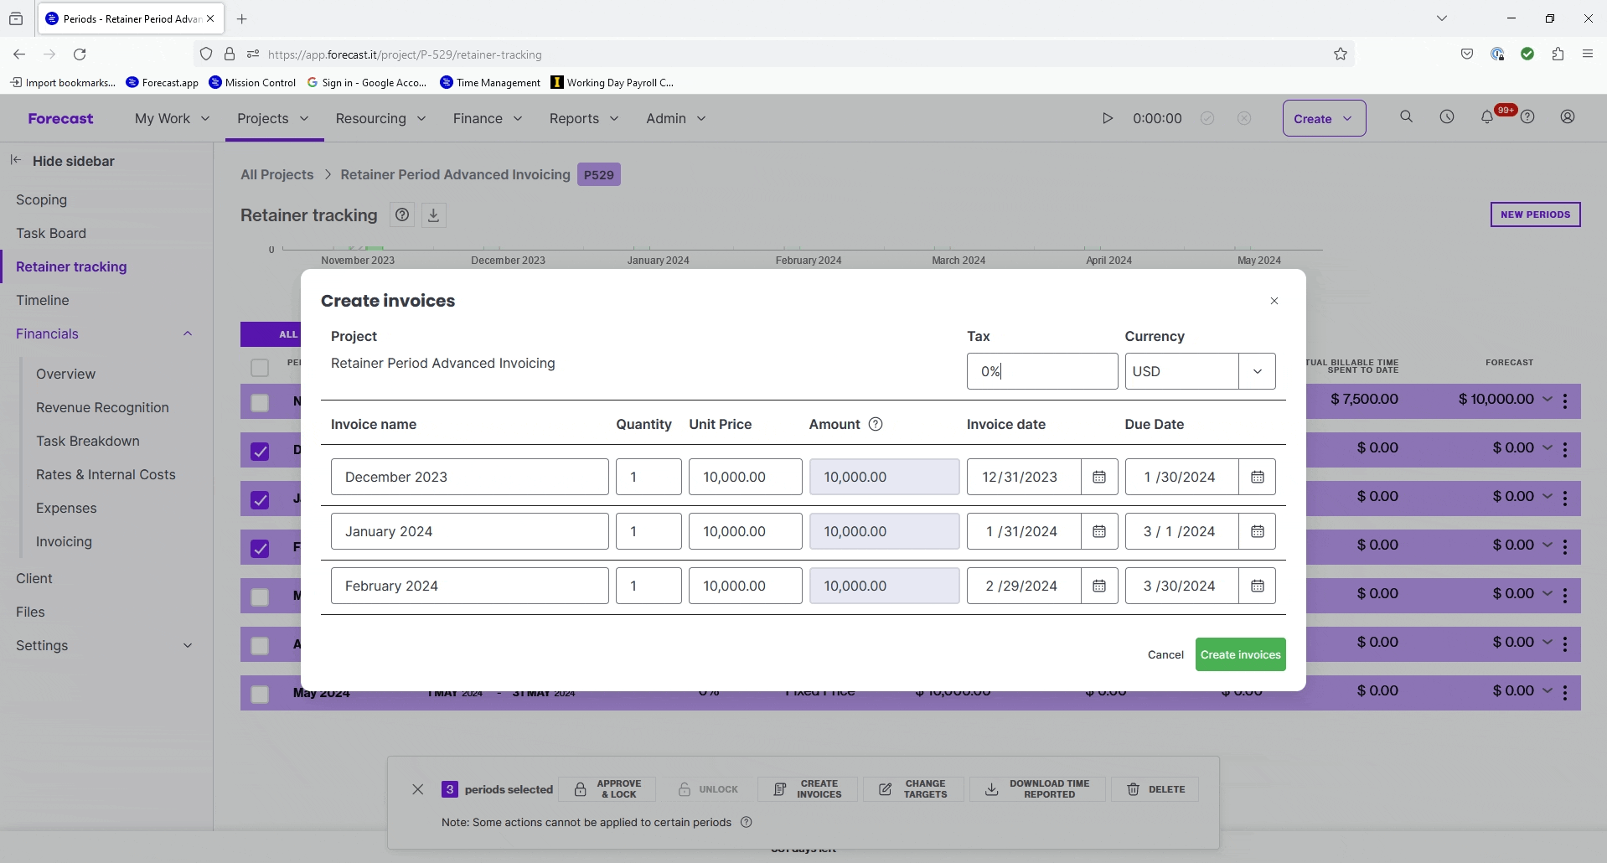Click info icon beside actions note

(x=747, y=822)
